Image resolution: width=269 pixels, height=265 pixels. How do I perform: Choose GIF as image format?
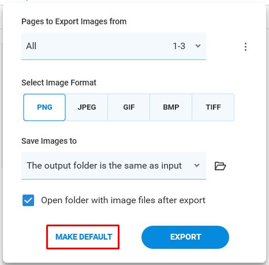(129, 107)
